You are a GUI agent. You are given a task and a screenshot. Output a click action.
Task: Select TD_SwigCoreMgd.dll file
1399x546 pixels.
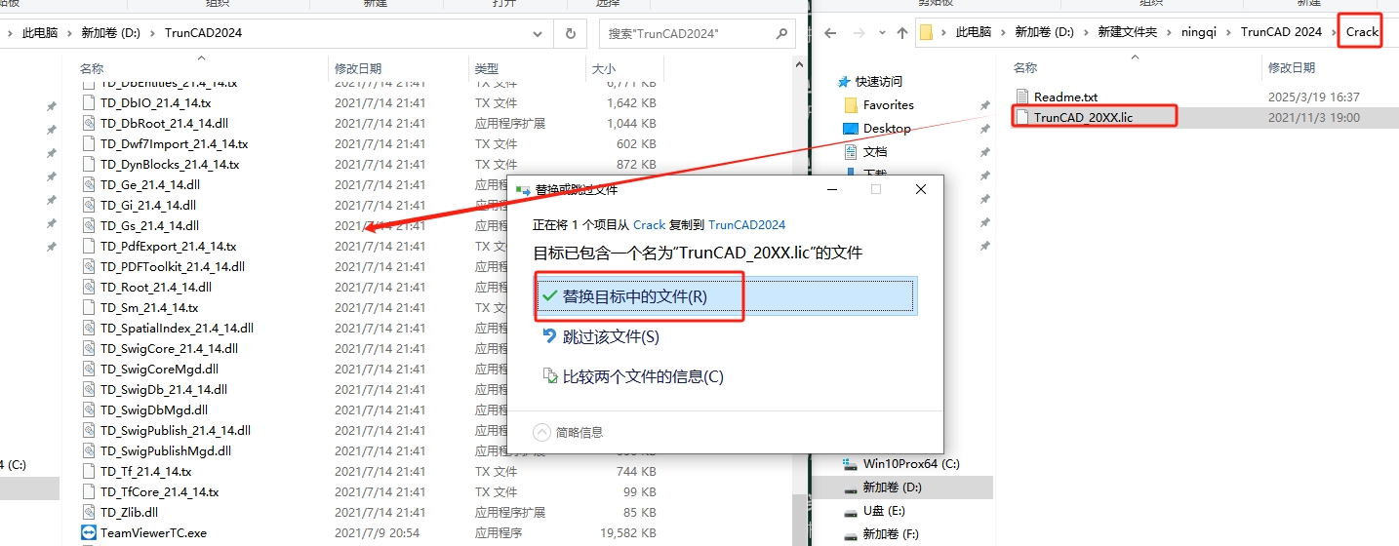pyautogui.click(x=160, y=369)
